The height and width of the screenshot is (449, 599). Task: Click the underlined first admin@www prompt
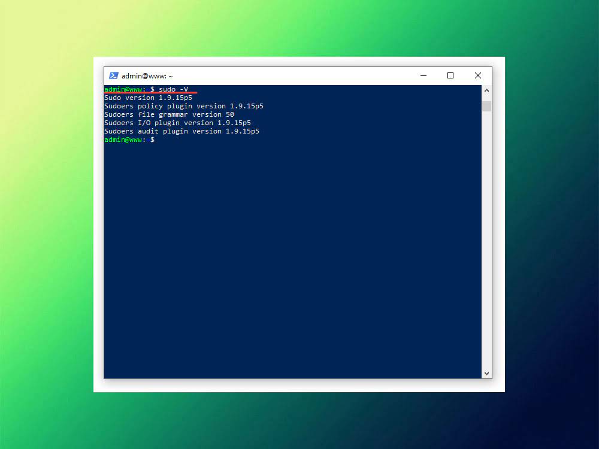point(123,89)
